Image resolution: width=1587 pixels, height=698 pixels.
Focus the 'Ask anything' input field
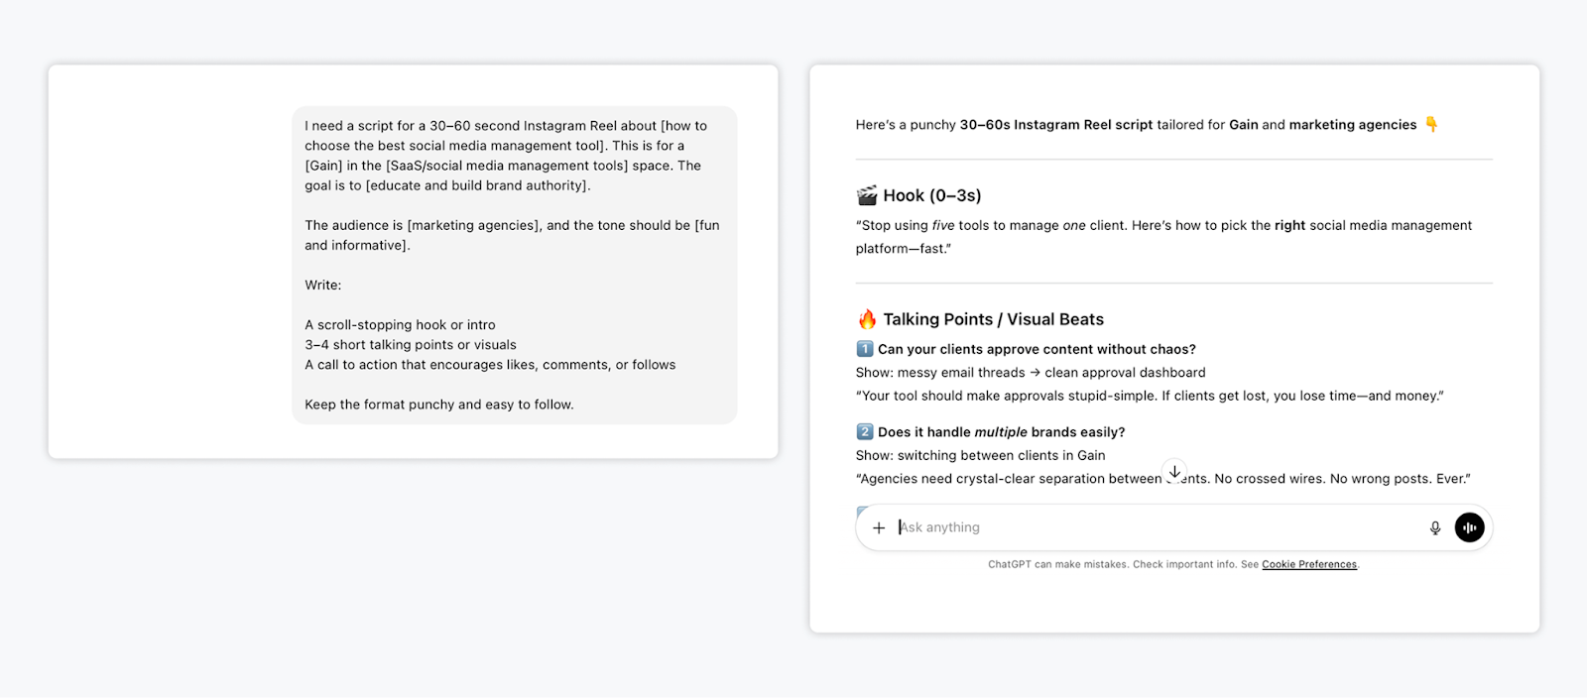tap(1151, 527)
